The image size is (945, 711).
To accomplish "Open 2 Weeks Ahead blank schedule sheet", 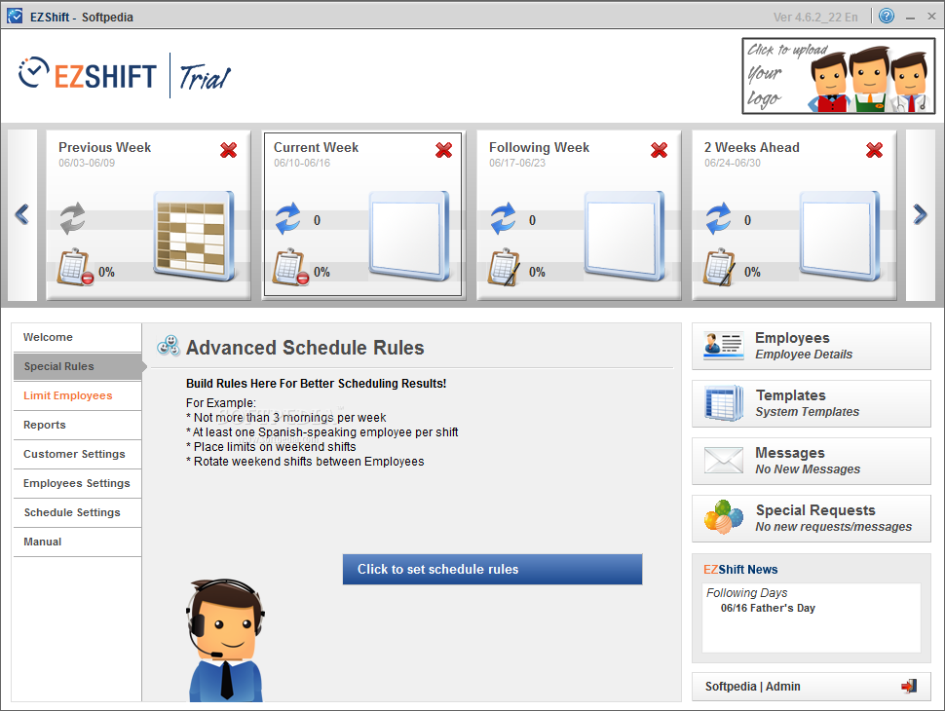I will pyautogui.click(x=840, y=236).
